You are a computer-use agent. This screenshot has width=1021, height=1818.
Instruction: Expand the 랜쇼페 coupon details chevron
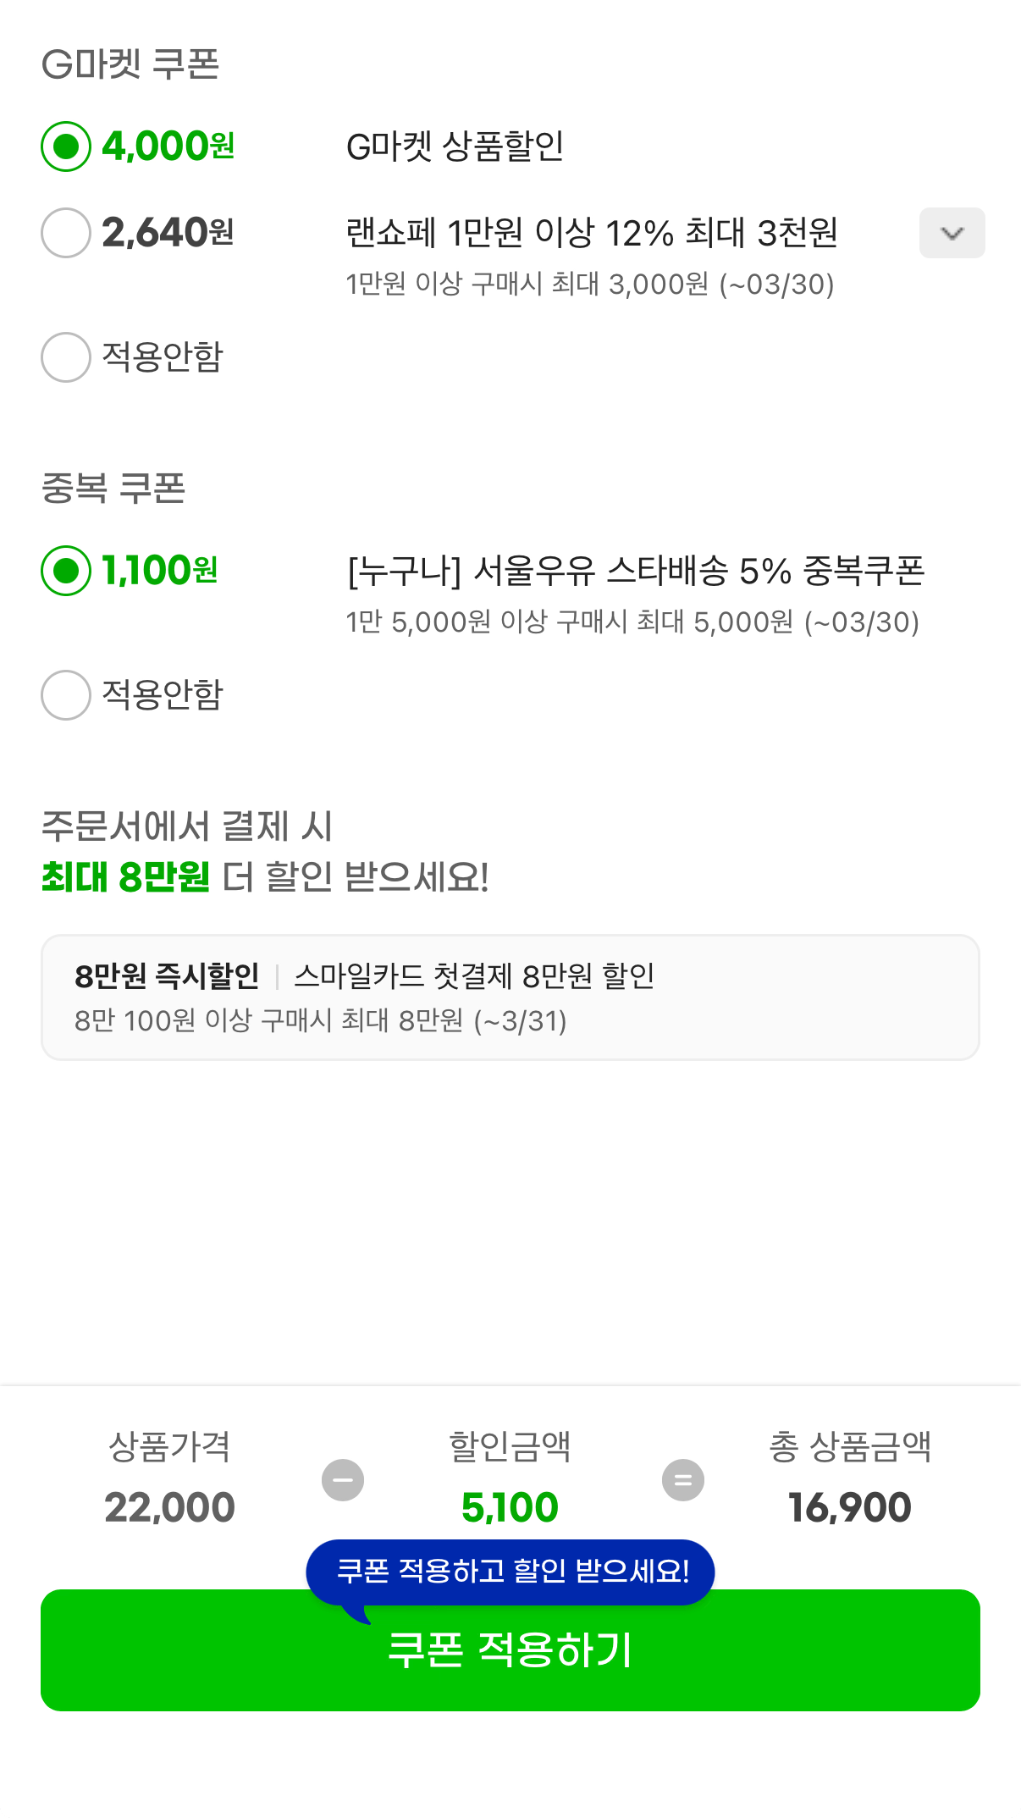952,233
